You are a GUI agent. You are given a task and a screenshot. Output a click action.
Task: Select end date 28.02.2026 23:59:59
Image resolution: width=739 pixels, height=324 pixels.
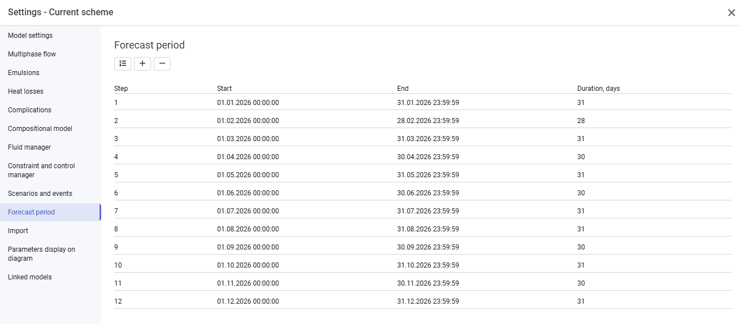point(428,121)
